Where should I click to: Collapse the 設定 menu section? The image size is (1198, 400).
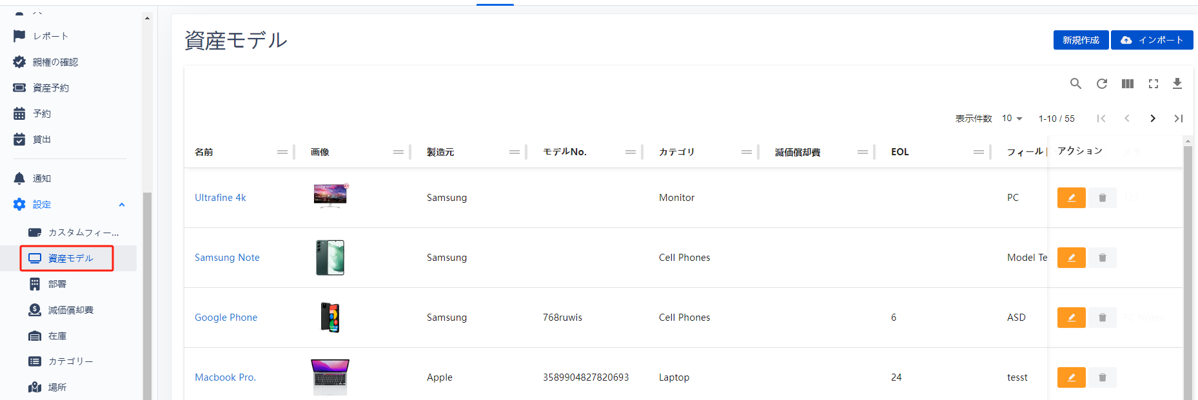click(x=122, y=205)
